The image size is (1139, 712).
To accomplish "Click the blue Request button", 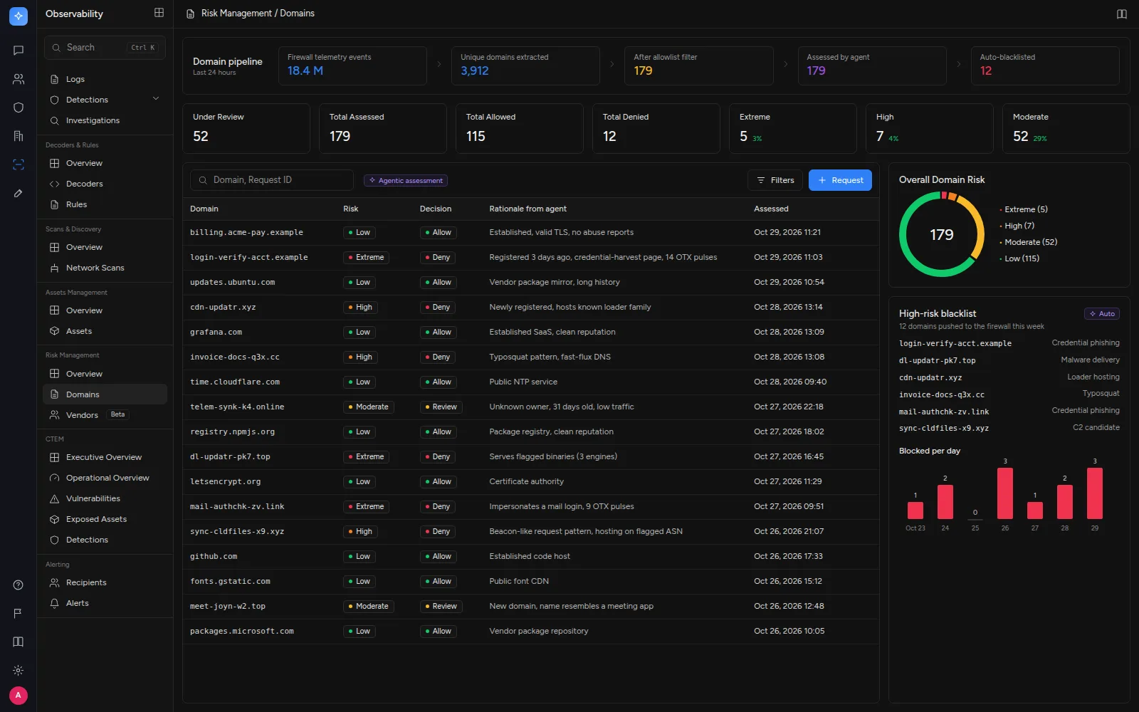I will [840, 180].
